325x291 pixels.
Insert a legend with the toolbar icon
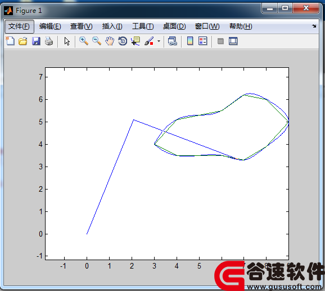(x=203, y=41)
